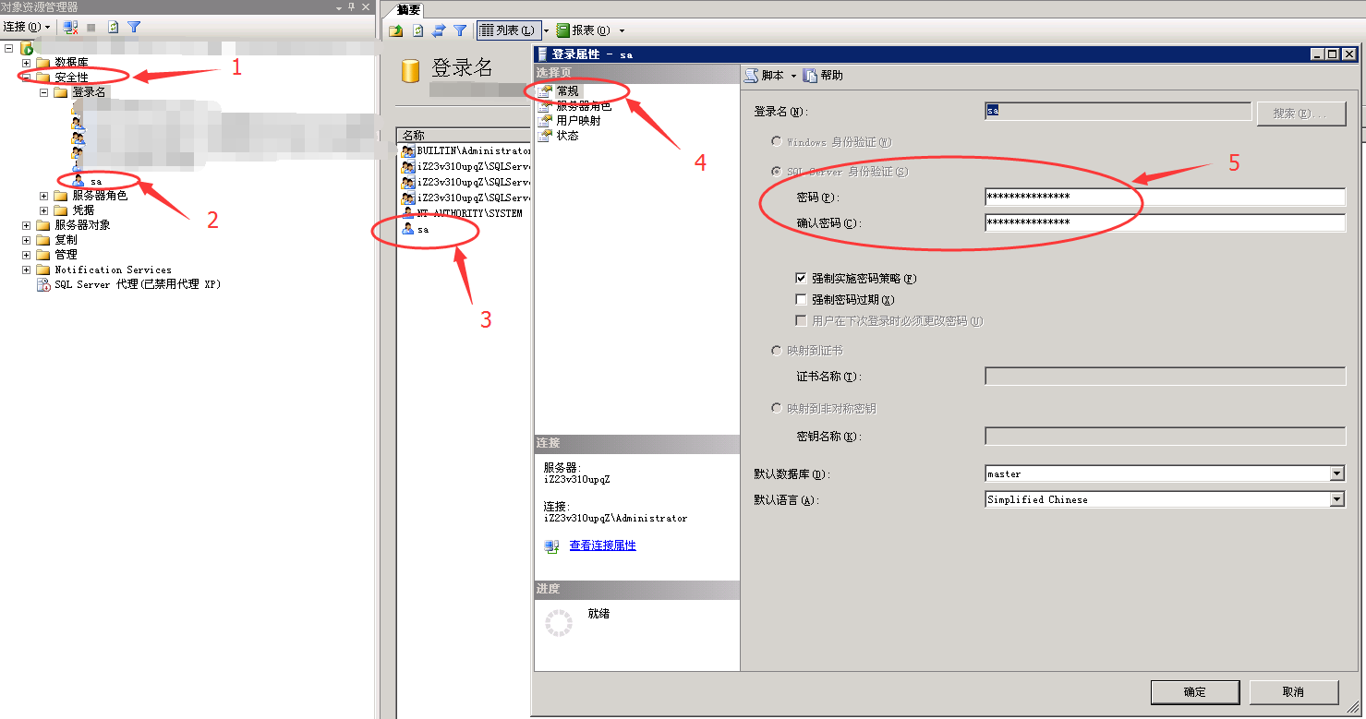Click the sa user icon in Object Explorer
The width and height of the screenshot is (1366, 719).
click(x=79, y=181)
